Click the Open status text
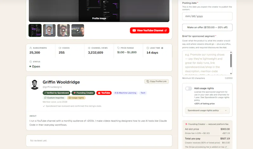The width and height of the screenshot is (253, 149). 36,66
